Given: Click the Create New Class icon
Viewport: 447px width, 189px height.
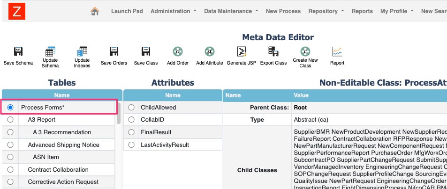Looking at the screenshot, I should pos(305,52).
